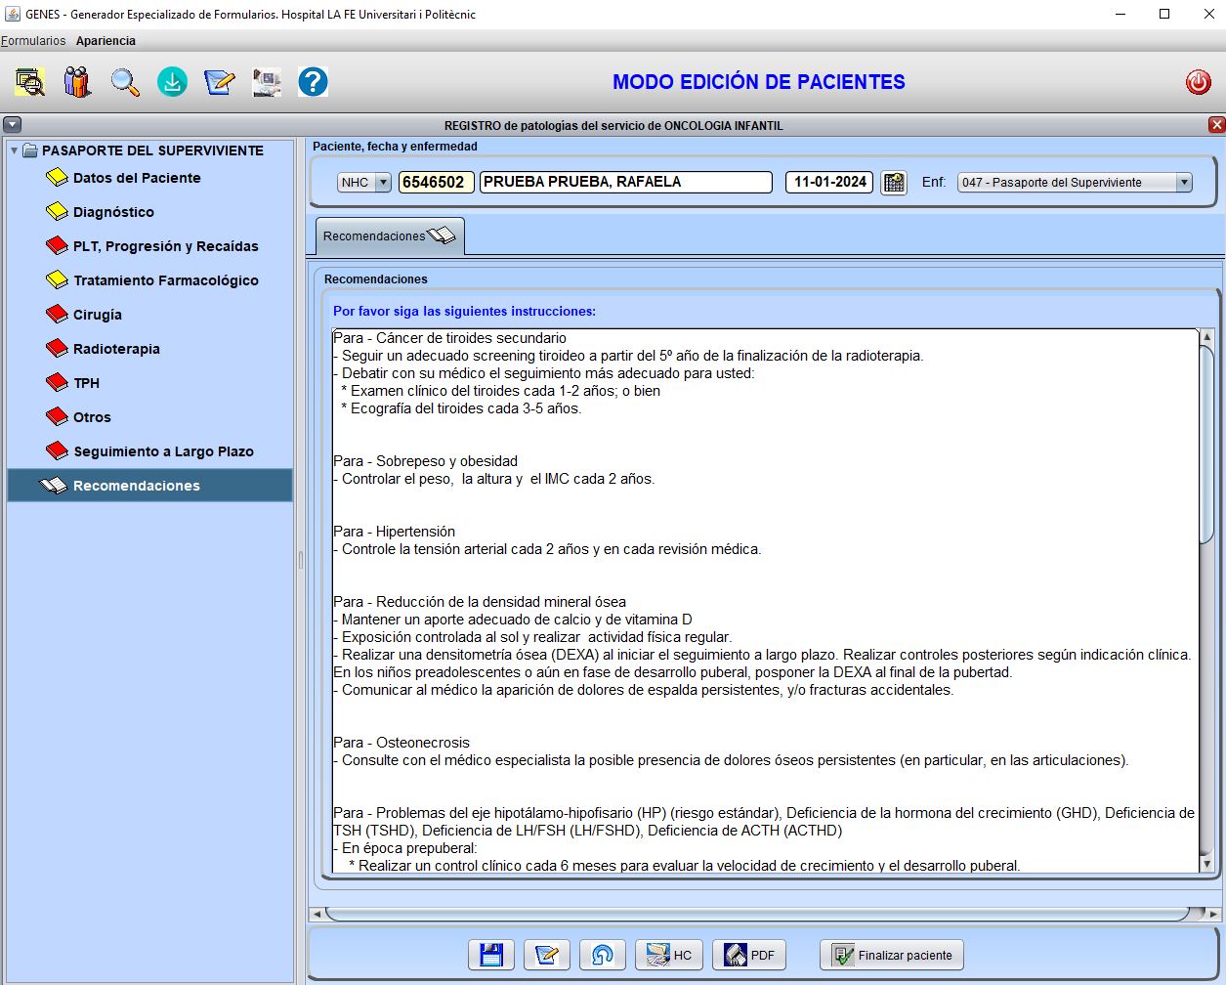Select Tratamiento Farmacológico in the sidebar

click(x=165, y=280)
